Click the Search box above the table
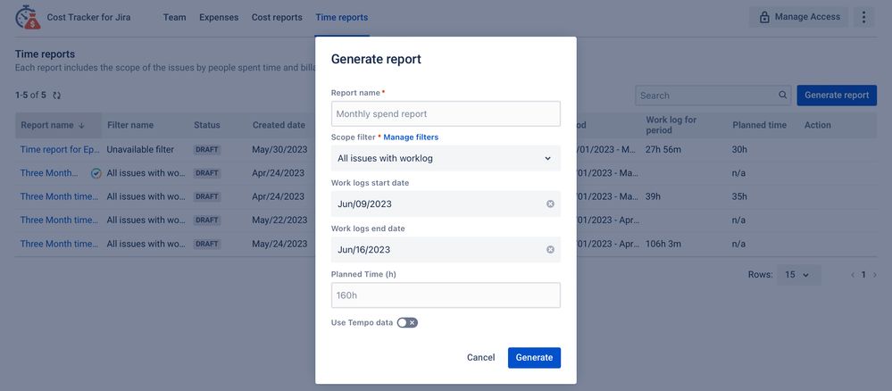Viewport: 892px width, 391px height. [713, 95]
